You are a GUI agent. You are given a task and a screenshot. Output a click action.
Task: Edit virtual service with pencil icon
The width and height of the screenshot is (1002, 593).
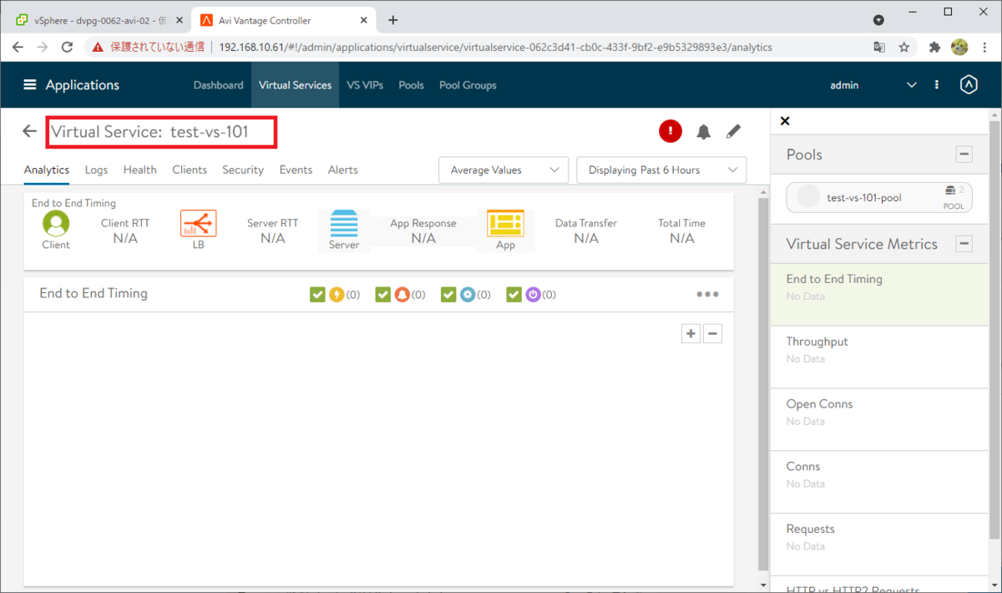[x=733, y=131]
